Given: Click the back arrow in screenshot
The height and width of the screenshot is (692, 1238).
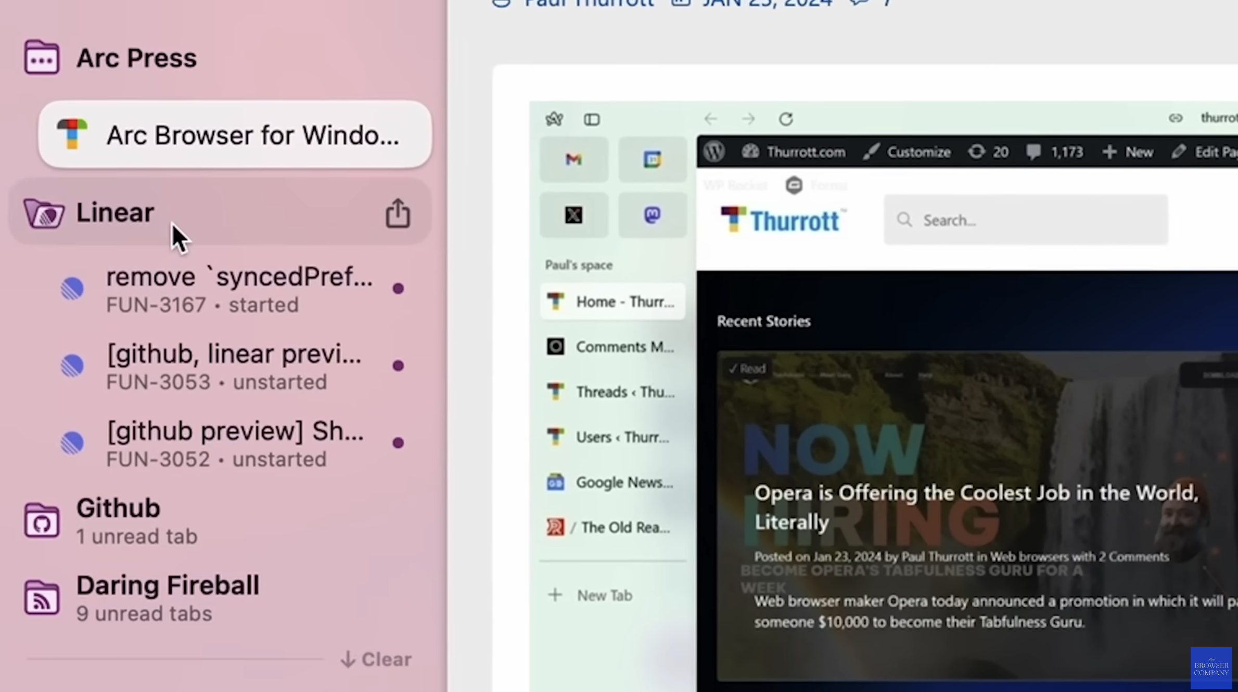Looking at the screenshot, I should [x=710, y=119].
